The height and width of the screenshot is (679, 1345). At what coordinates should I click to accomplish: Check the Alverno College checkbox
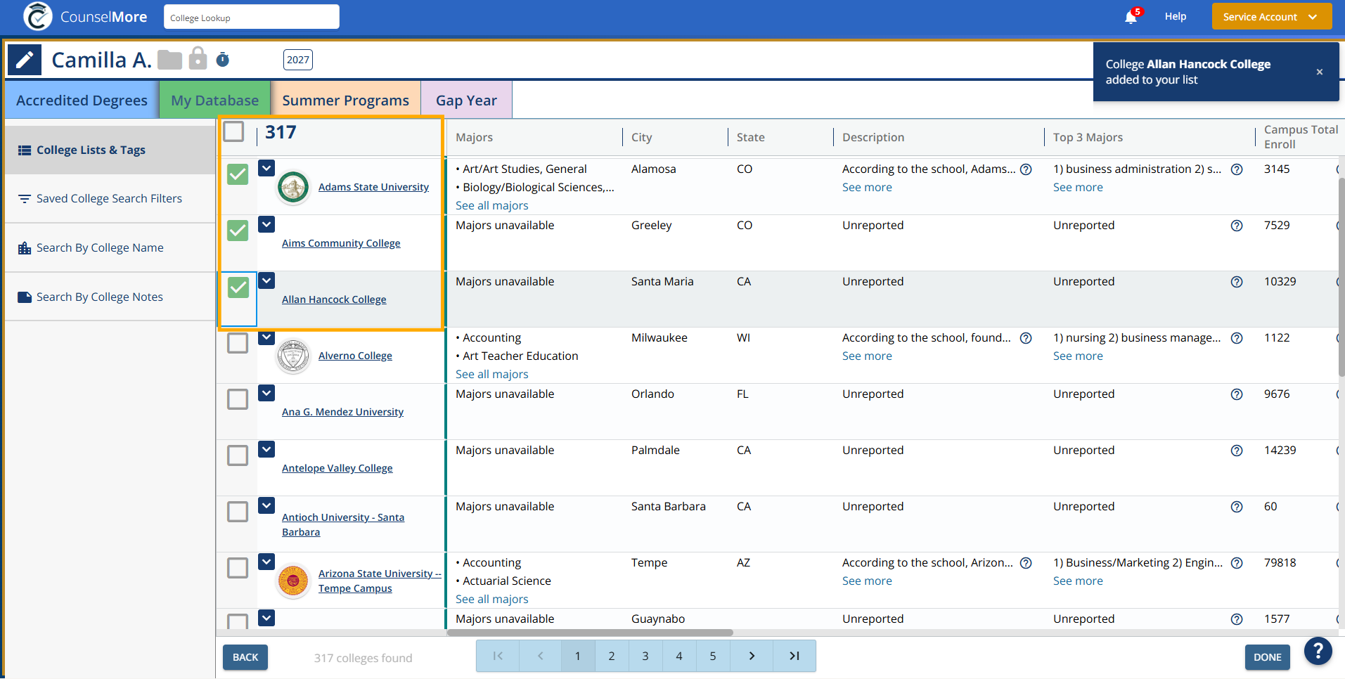[238, 343]
